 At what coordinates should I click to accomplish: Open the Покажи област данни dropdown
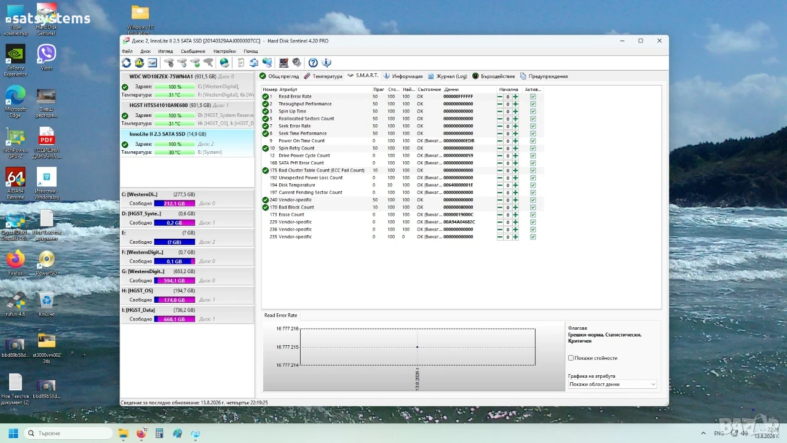click(612, 384)
